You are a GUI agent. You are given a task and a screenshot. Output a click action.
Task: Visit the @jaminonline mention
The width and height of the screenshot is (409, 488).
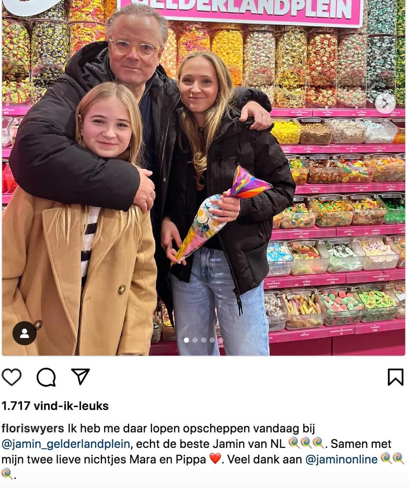[x=341, y=460]
